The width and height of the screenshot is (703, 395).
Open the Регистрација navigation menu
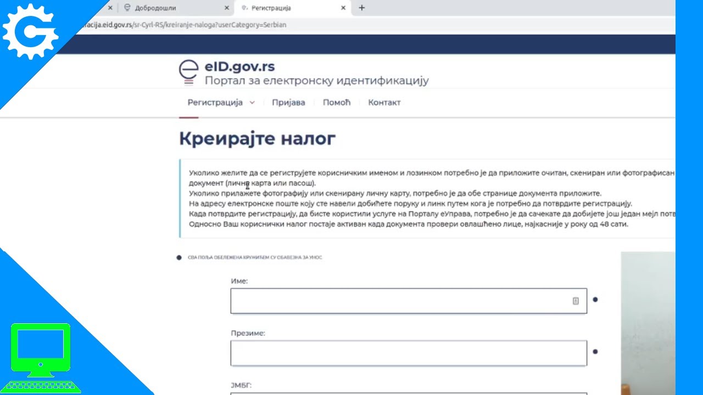pyautogui.click(x=215, y=103)
